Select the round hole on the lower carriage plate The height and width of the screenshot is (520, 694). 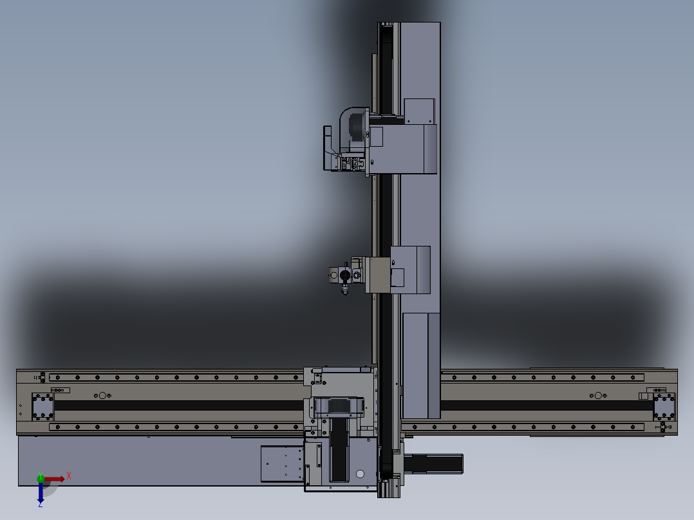pos(361,474)
